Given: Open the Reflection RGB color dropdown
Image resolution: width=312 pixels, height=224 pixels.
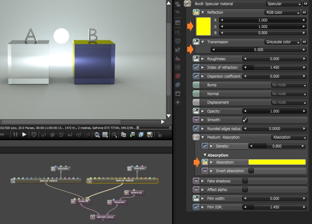Looking at the screenshot, I should [282, 12].
